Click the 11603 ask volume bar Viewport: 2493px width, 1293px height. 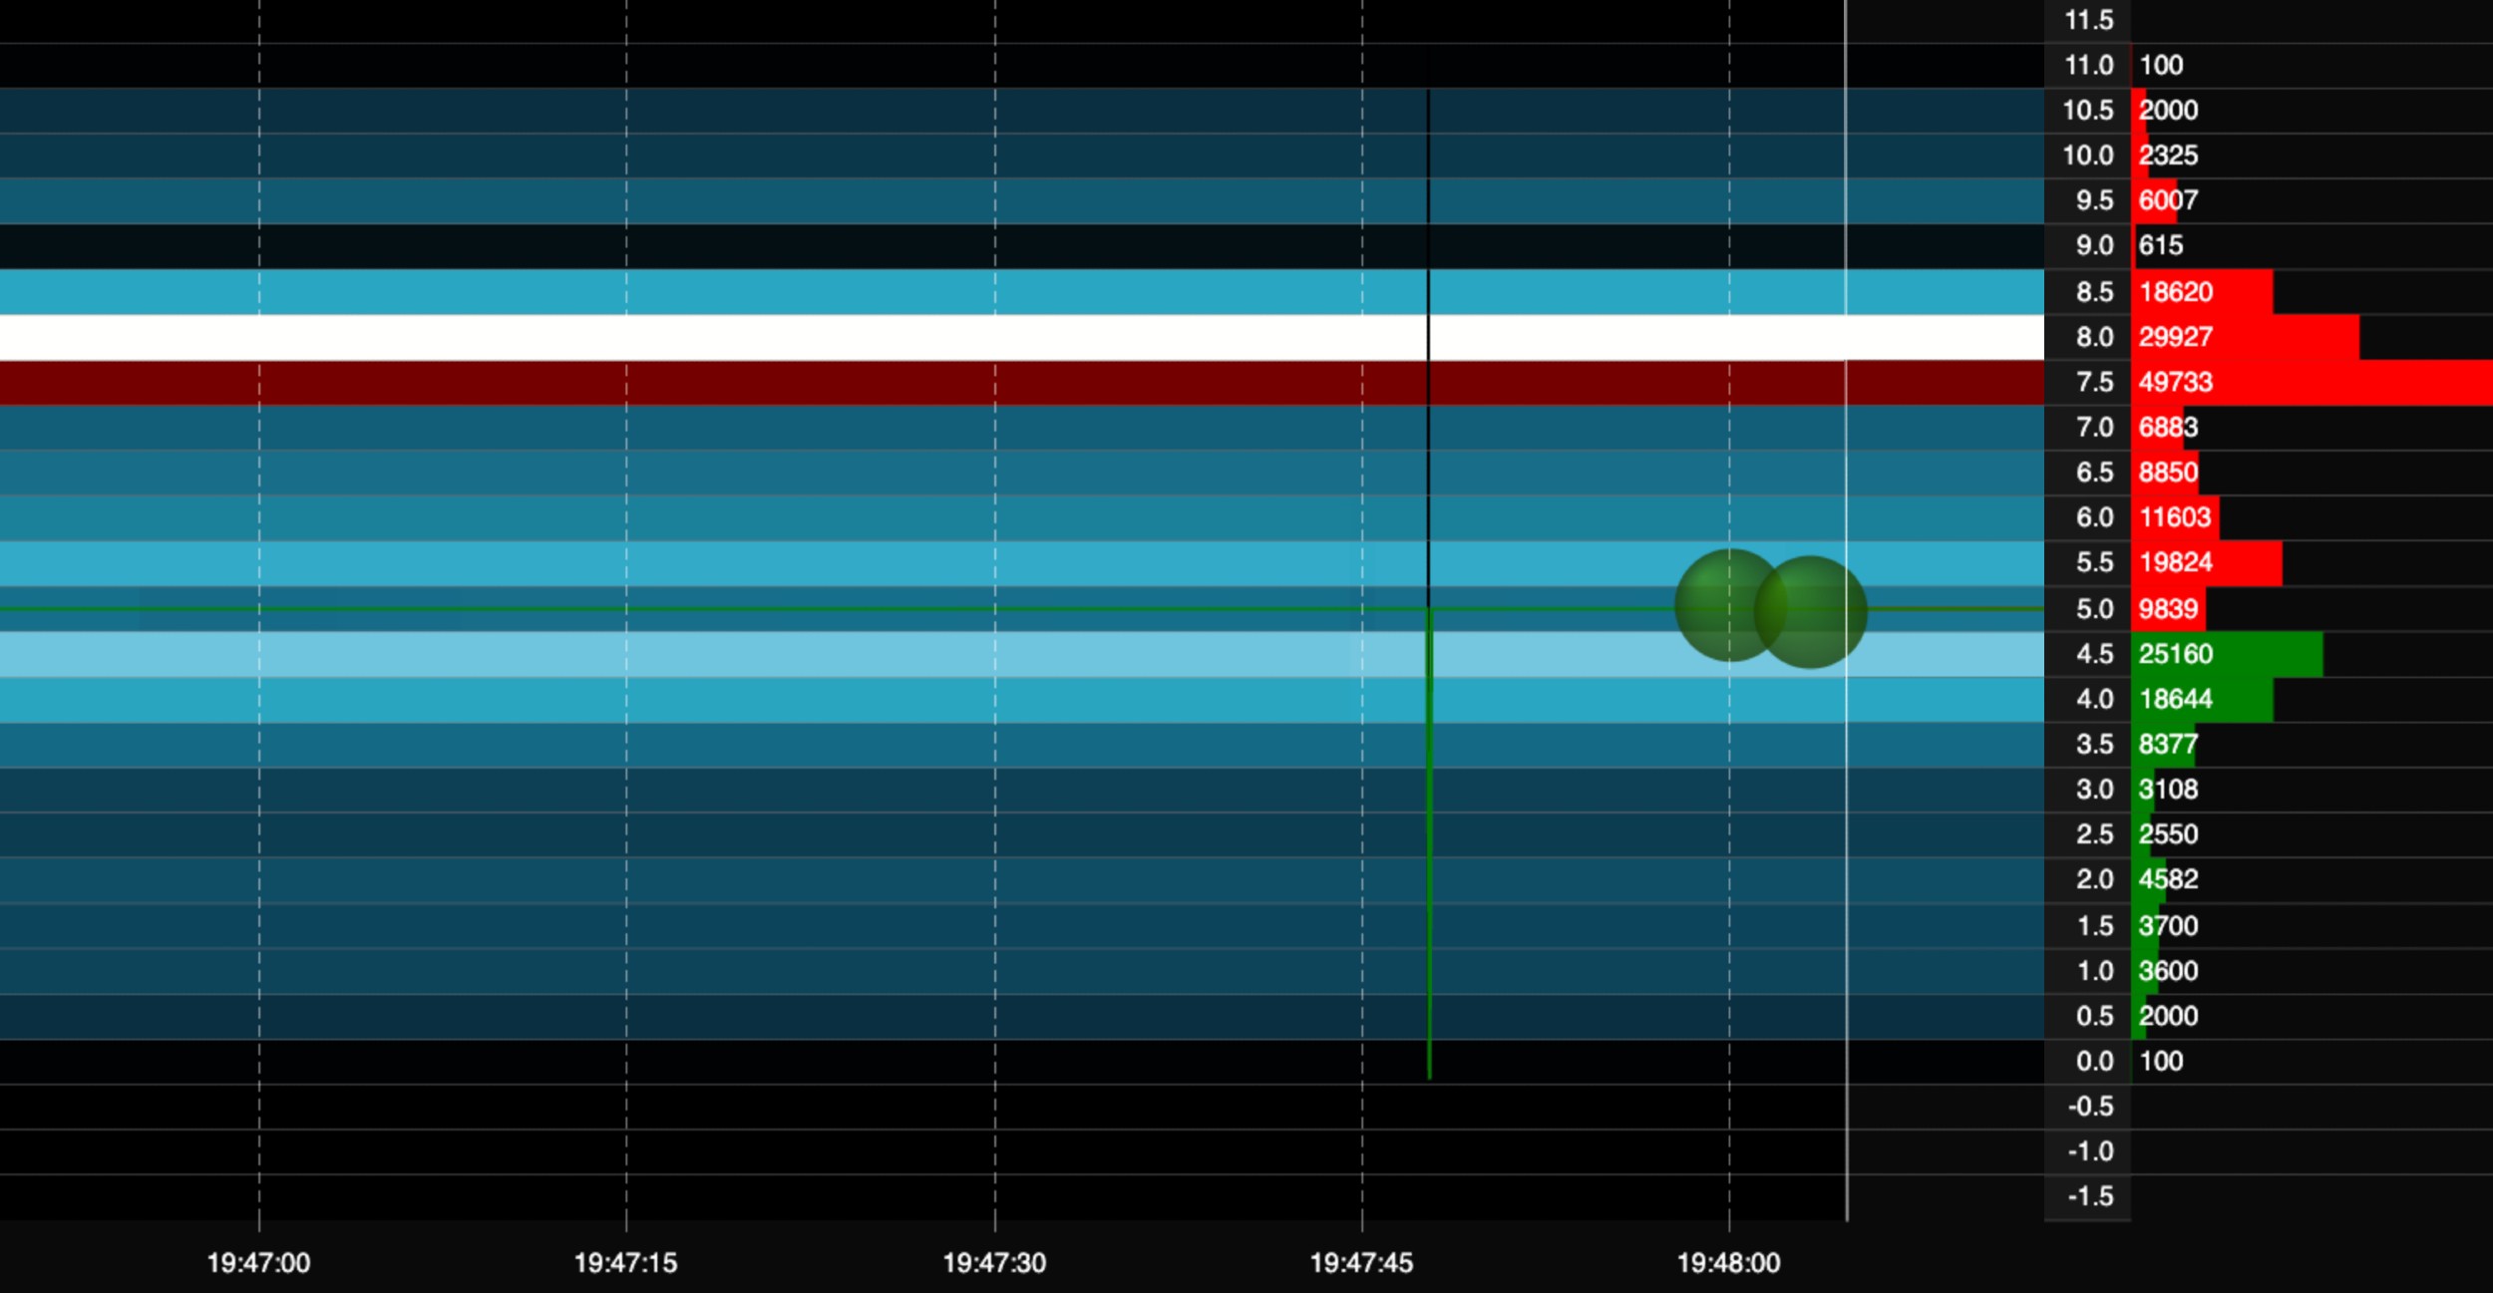pyautogui.click(x=2176, y=517)
